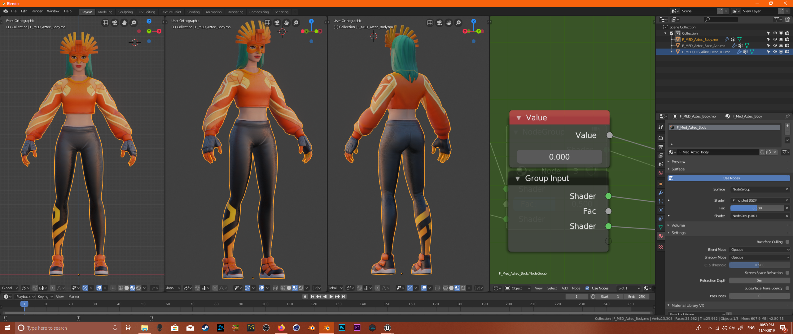The image size is (793, 334).
Task: Click new collection icon in outliner header
Action: [787, 19]
